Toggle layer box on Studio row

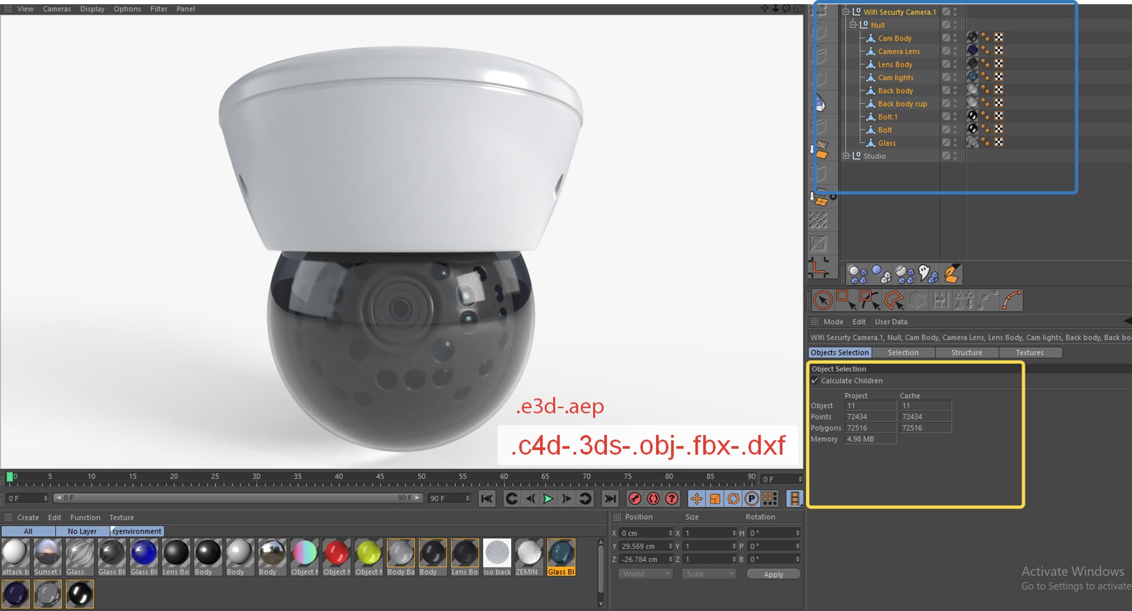click(x=946, y=156)
